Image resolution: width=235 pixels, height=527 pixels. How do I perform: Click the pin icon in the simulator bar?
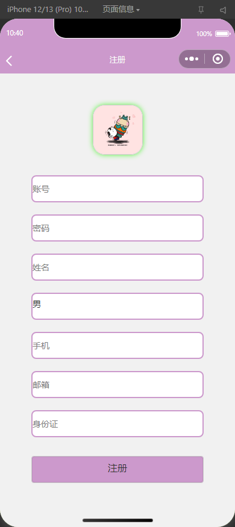201,10
